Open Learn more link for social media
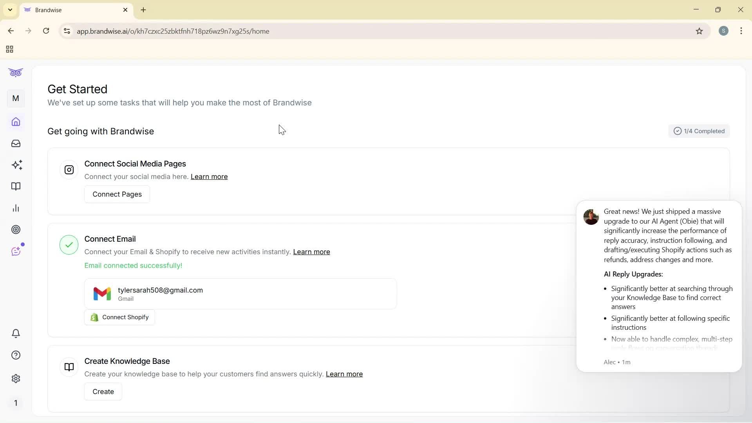752x423 pixels. 209,177
